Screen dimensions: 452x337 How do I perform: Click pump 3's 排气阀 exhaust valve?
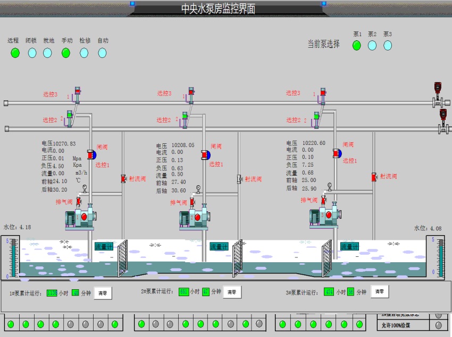[x=320, y=201]
